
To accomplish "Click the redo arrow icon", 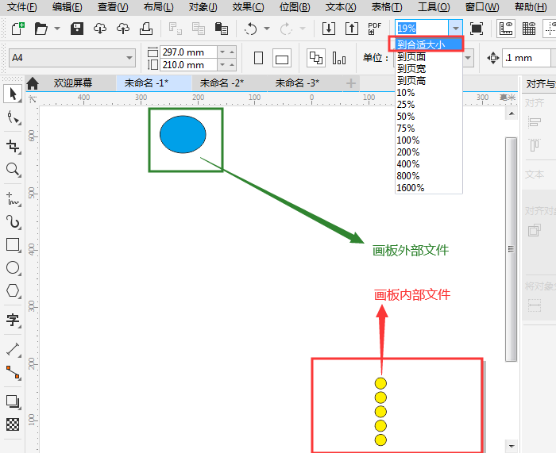I will pos(286,29).
